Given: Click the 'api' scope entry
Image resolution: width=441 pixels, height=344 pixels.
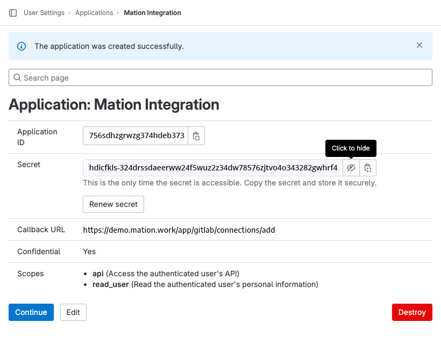Looking at the screenshot, I should 166,274.
